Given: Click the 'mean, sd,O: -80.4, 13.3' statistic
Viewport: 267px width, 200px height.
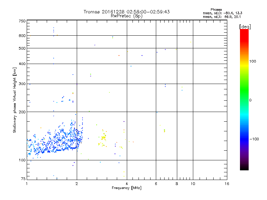Looking at the screenshot, I should (x=222, y=13).
